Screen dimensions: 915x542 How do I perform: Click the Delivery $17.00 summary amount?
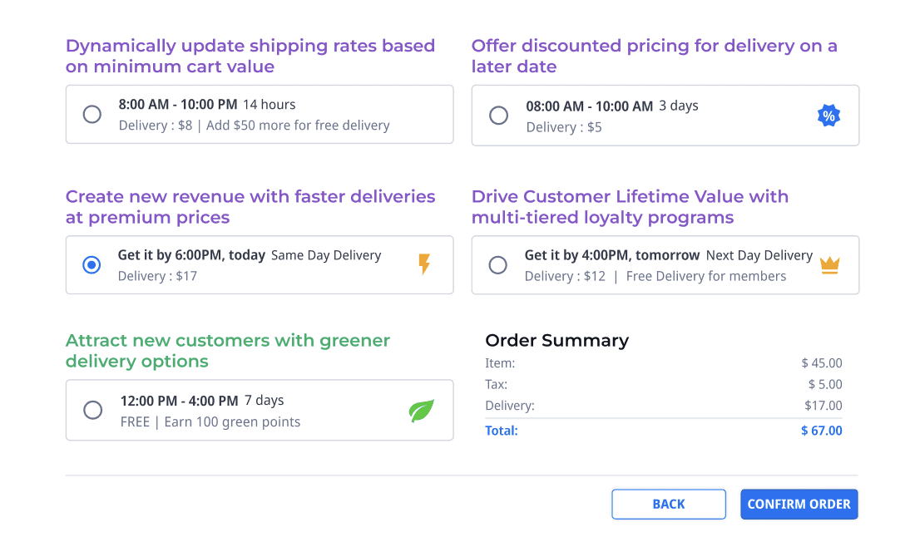click(823, 406)
